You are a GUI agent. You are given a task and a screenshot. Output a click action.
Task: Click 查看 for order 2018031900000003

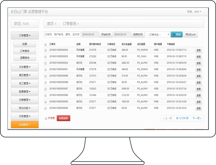pyautogui.click(x=199, y=57)
